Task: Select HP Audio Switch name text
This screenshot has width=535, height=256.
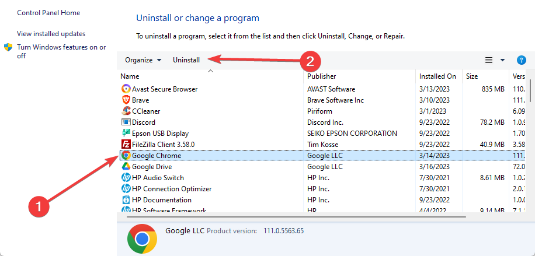Action: click(x=158, y=178)
